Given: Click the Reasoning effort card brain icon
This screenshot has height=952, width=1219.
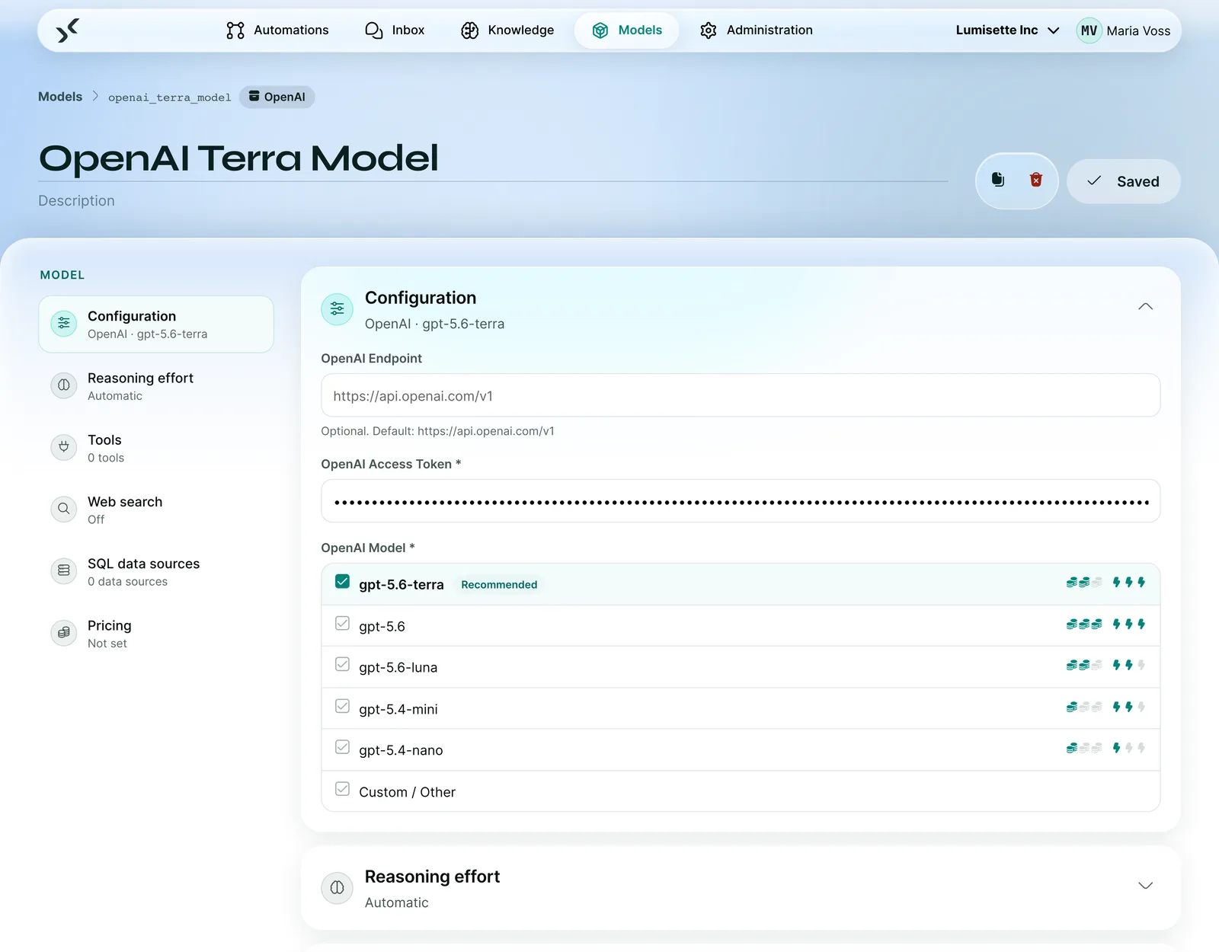Looking at the screenshot, I should coord(337,888).
